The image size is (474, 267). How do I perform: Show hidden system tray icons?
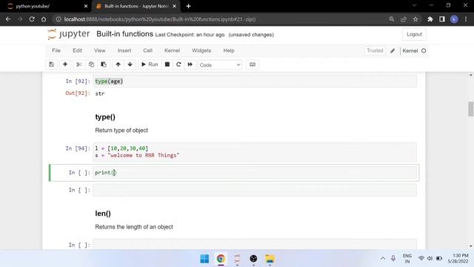[x=383, y=258]
